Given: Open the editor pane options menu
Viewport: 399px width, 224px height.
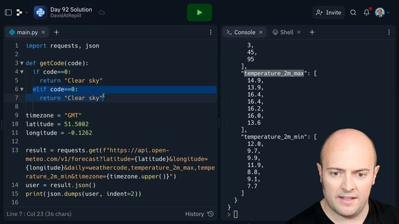Looking at the screenshot, I should (x=211, y=32).
